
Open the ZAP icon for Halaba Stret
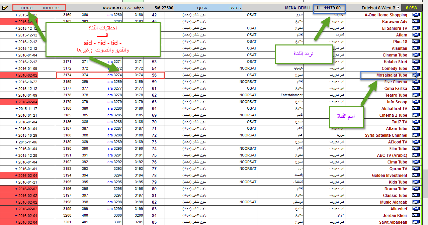click(x=415, y=62)
